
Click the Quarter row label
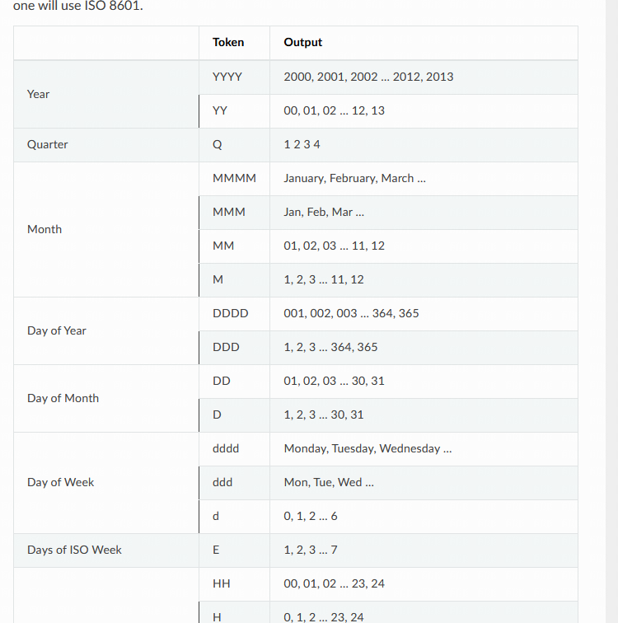(x=47, y=145)
